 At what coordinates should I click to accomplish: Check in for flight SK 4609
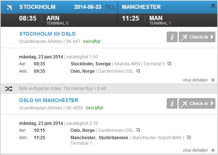[x=197, y=103]
